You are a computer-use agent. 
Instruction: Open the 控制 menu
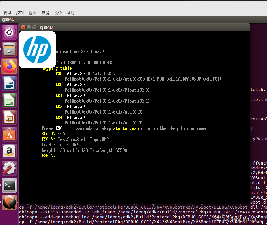coord(20,13)
